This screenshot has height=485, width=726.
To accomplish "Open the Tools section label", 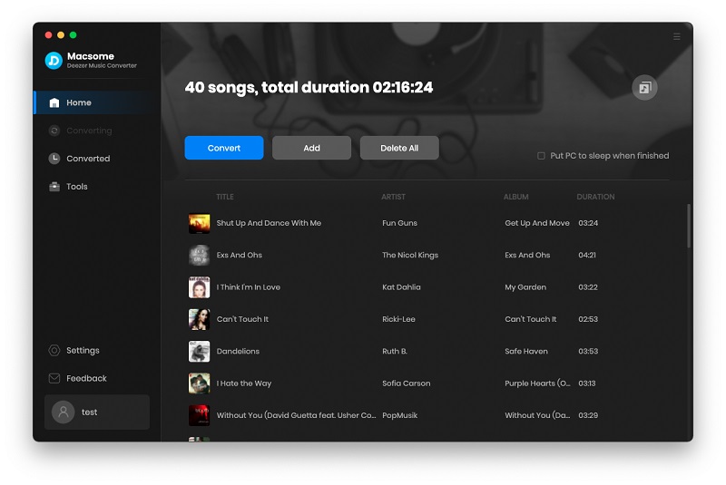I will (77, 187).
